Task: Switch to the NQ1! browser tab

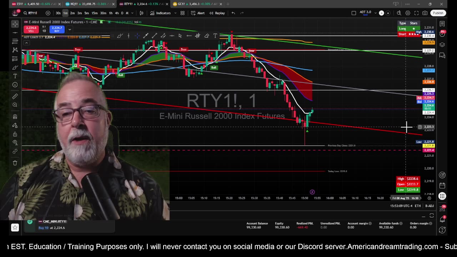Action: coord(90,4)
